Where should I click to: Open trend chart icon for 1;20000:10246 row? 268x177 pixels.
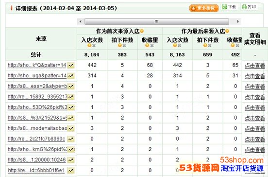(x=71, y=160)
